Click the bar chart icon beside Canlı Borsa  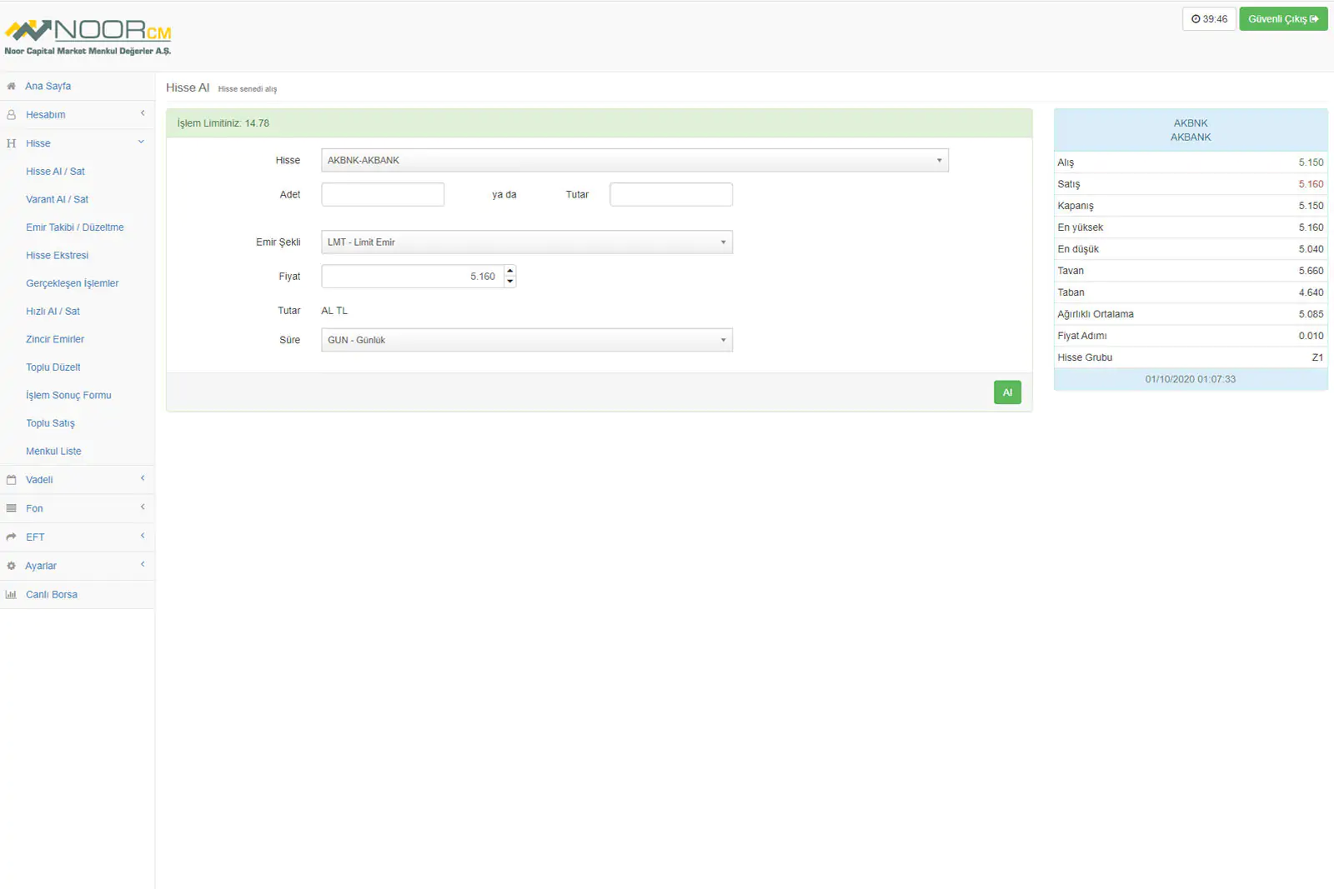[11, 595]
